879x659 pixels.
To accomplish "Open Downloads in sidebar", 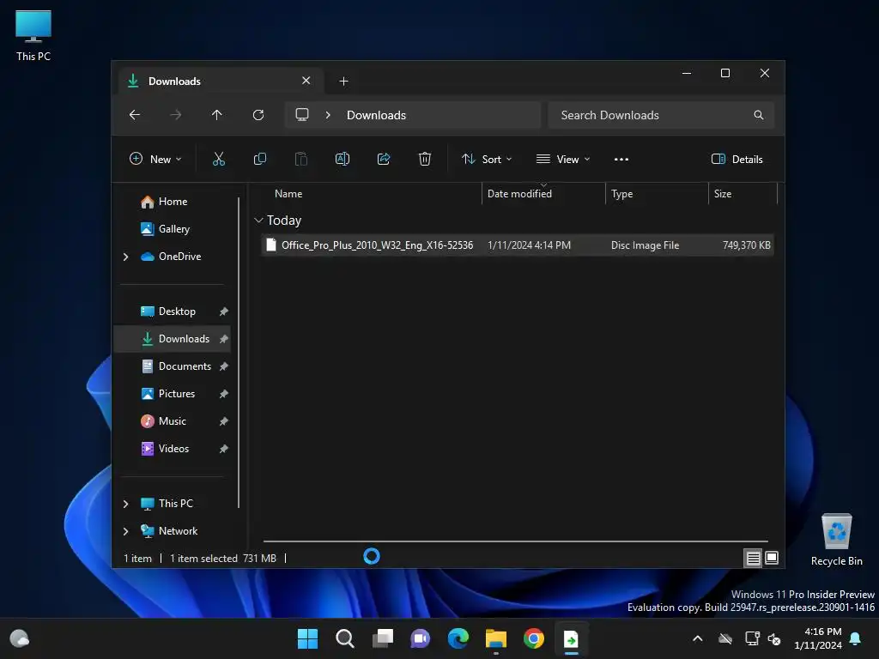I will point(173,339).
